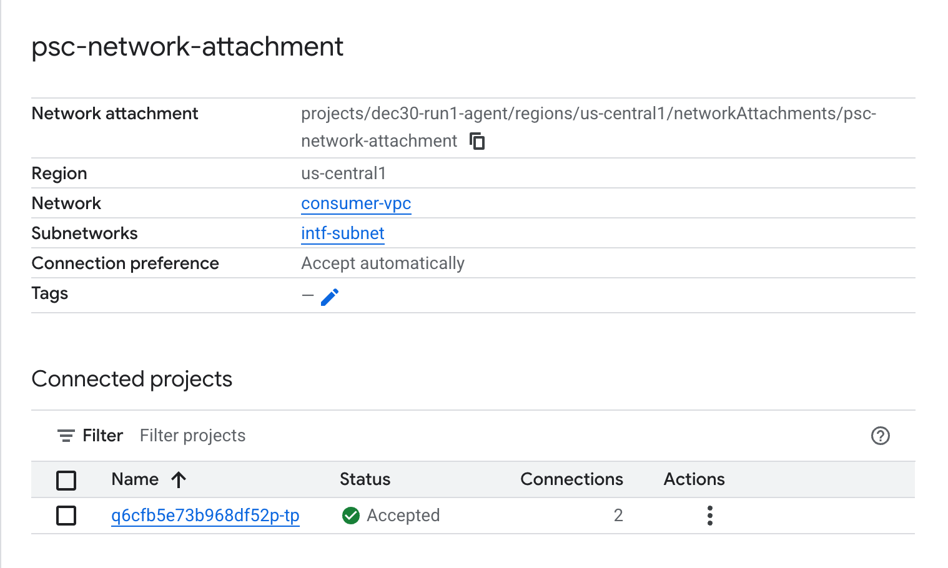Tick the select-all checkbox in table header
This screenshot has height=568, width=948.
coord(66,480)
